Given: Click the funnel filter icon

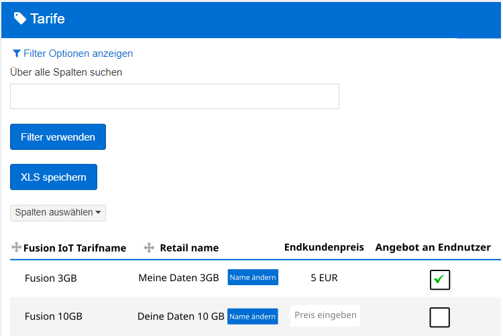Looking at the screenshot, I should pyautogui.click(x=16, y=54).
